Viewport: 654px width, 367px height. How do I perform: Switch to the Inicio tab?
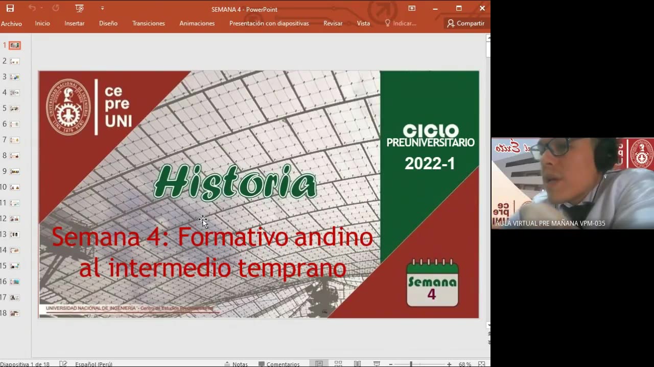pyautogui.click(x=42, y=23)
